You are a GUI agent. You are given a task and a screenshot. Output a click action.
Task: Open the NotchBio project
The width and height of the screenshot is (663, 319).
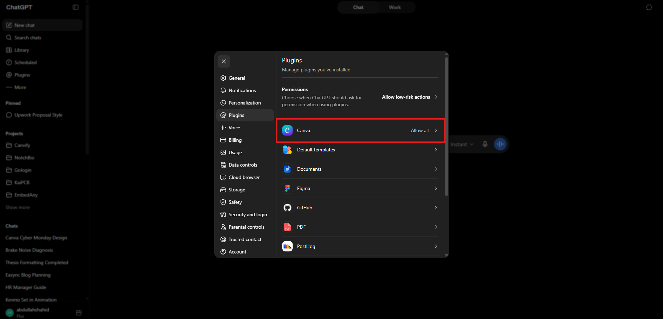coord(42,158)
